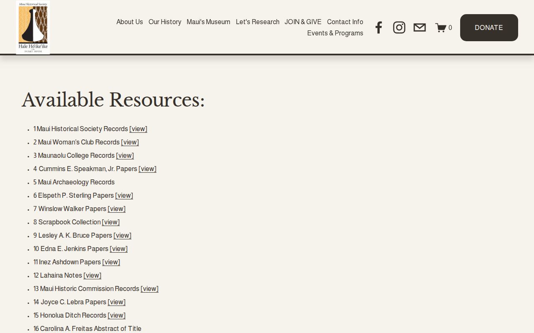Screen dimensions: 534x333
Task: Click the Available Resources heading
Action: [113, 100]
